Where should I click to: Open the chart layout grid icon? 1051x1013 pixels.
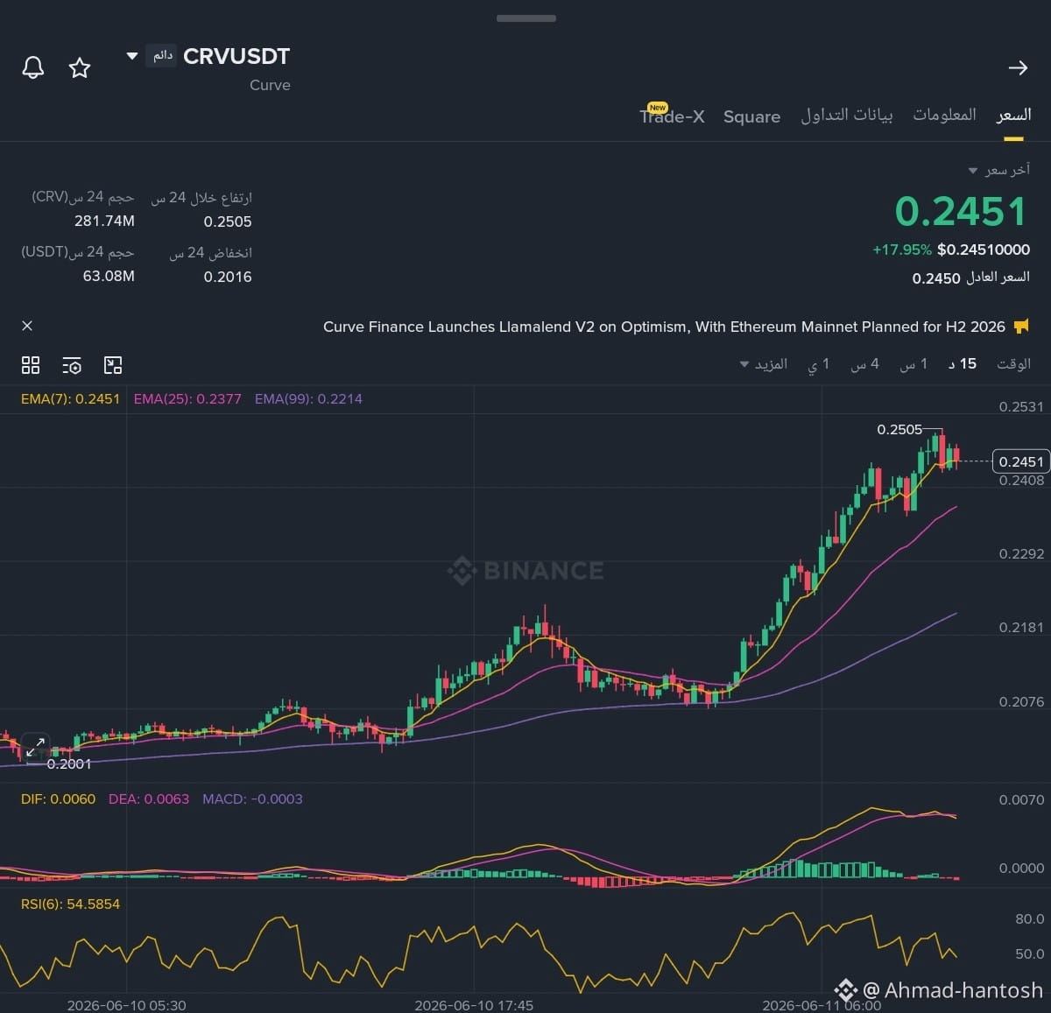(x=31, y=365)
